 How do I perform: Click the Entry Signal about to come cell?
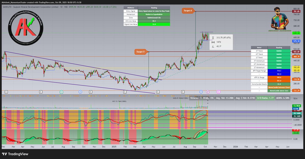pyautogui.click(x=154, y=11)
